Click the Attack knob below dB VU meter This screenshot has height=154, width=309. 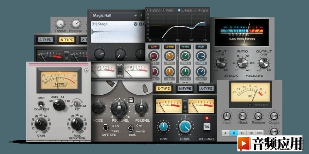[x=243, y=116]
